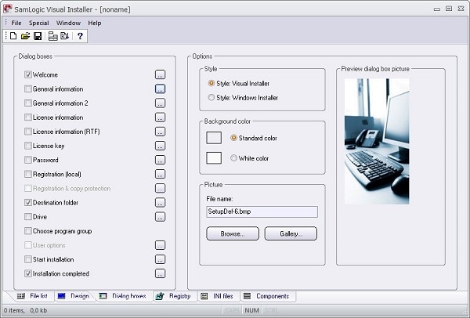Open the Special menu

(x=39, y=23)
